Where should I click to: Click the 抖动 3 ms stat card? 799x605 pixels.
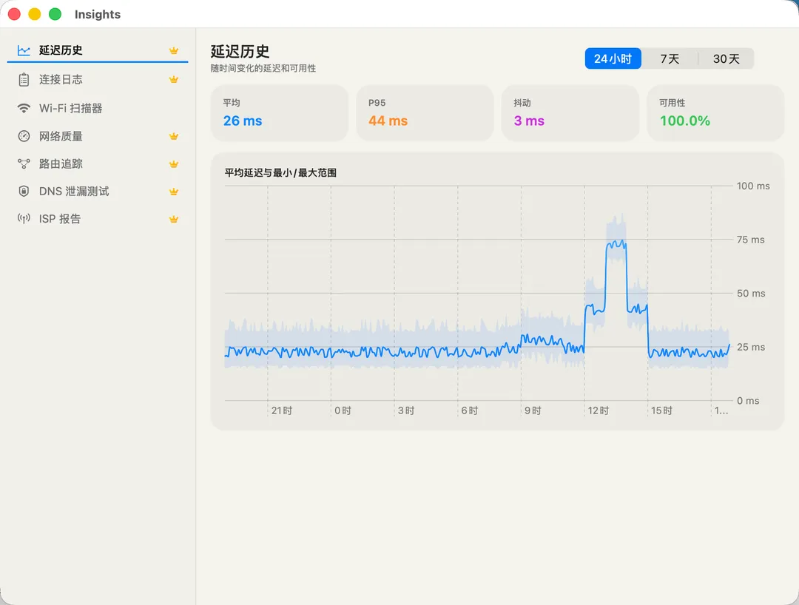coord(570,113)
